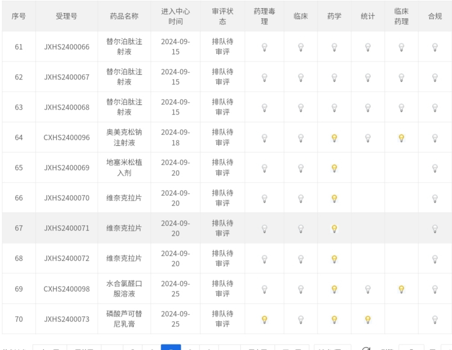Click grey 统计 bulb for JXHS2400068
Image resolution: width=452 pixels, height=350 pixels.
pyautogui.click(x=368, y=107)
